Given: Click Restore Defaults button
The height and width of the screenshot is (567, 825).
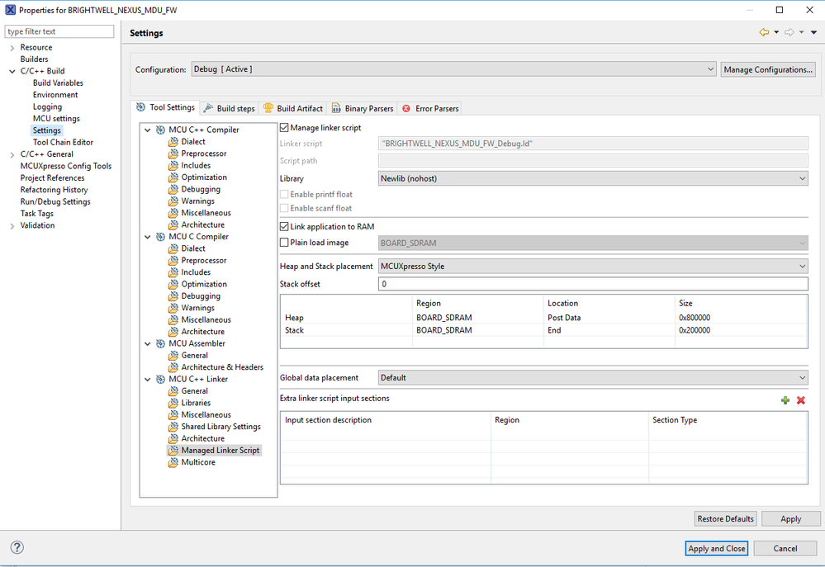Looking at the screenshot, I should click(726, 518).
